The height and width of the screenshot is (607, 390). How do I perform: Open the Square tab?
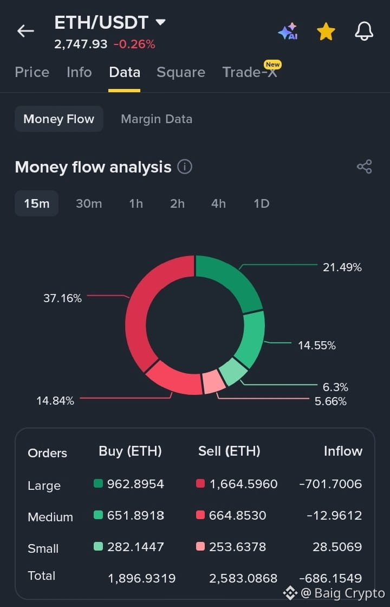tap(181, 72)
